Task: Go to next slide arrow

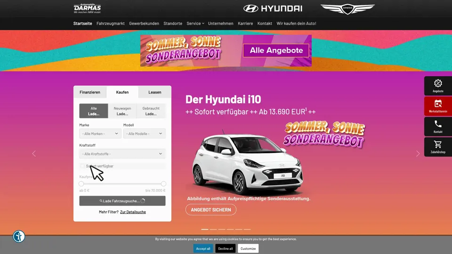Action: [x=418, y=153]
